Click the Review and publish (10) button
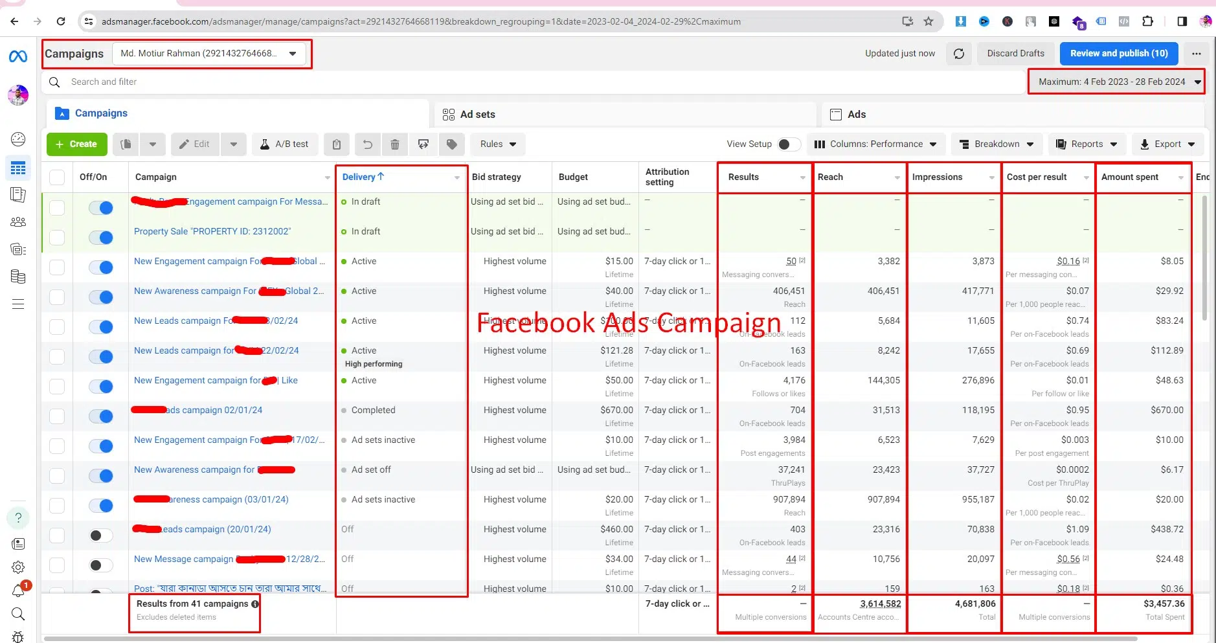This screenshot has width=1216, height=643. pyautogui.click(x=1118, y=54)
